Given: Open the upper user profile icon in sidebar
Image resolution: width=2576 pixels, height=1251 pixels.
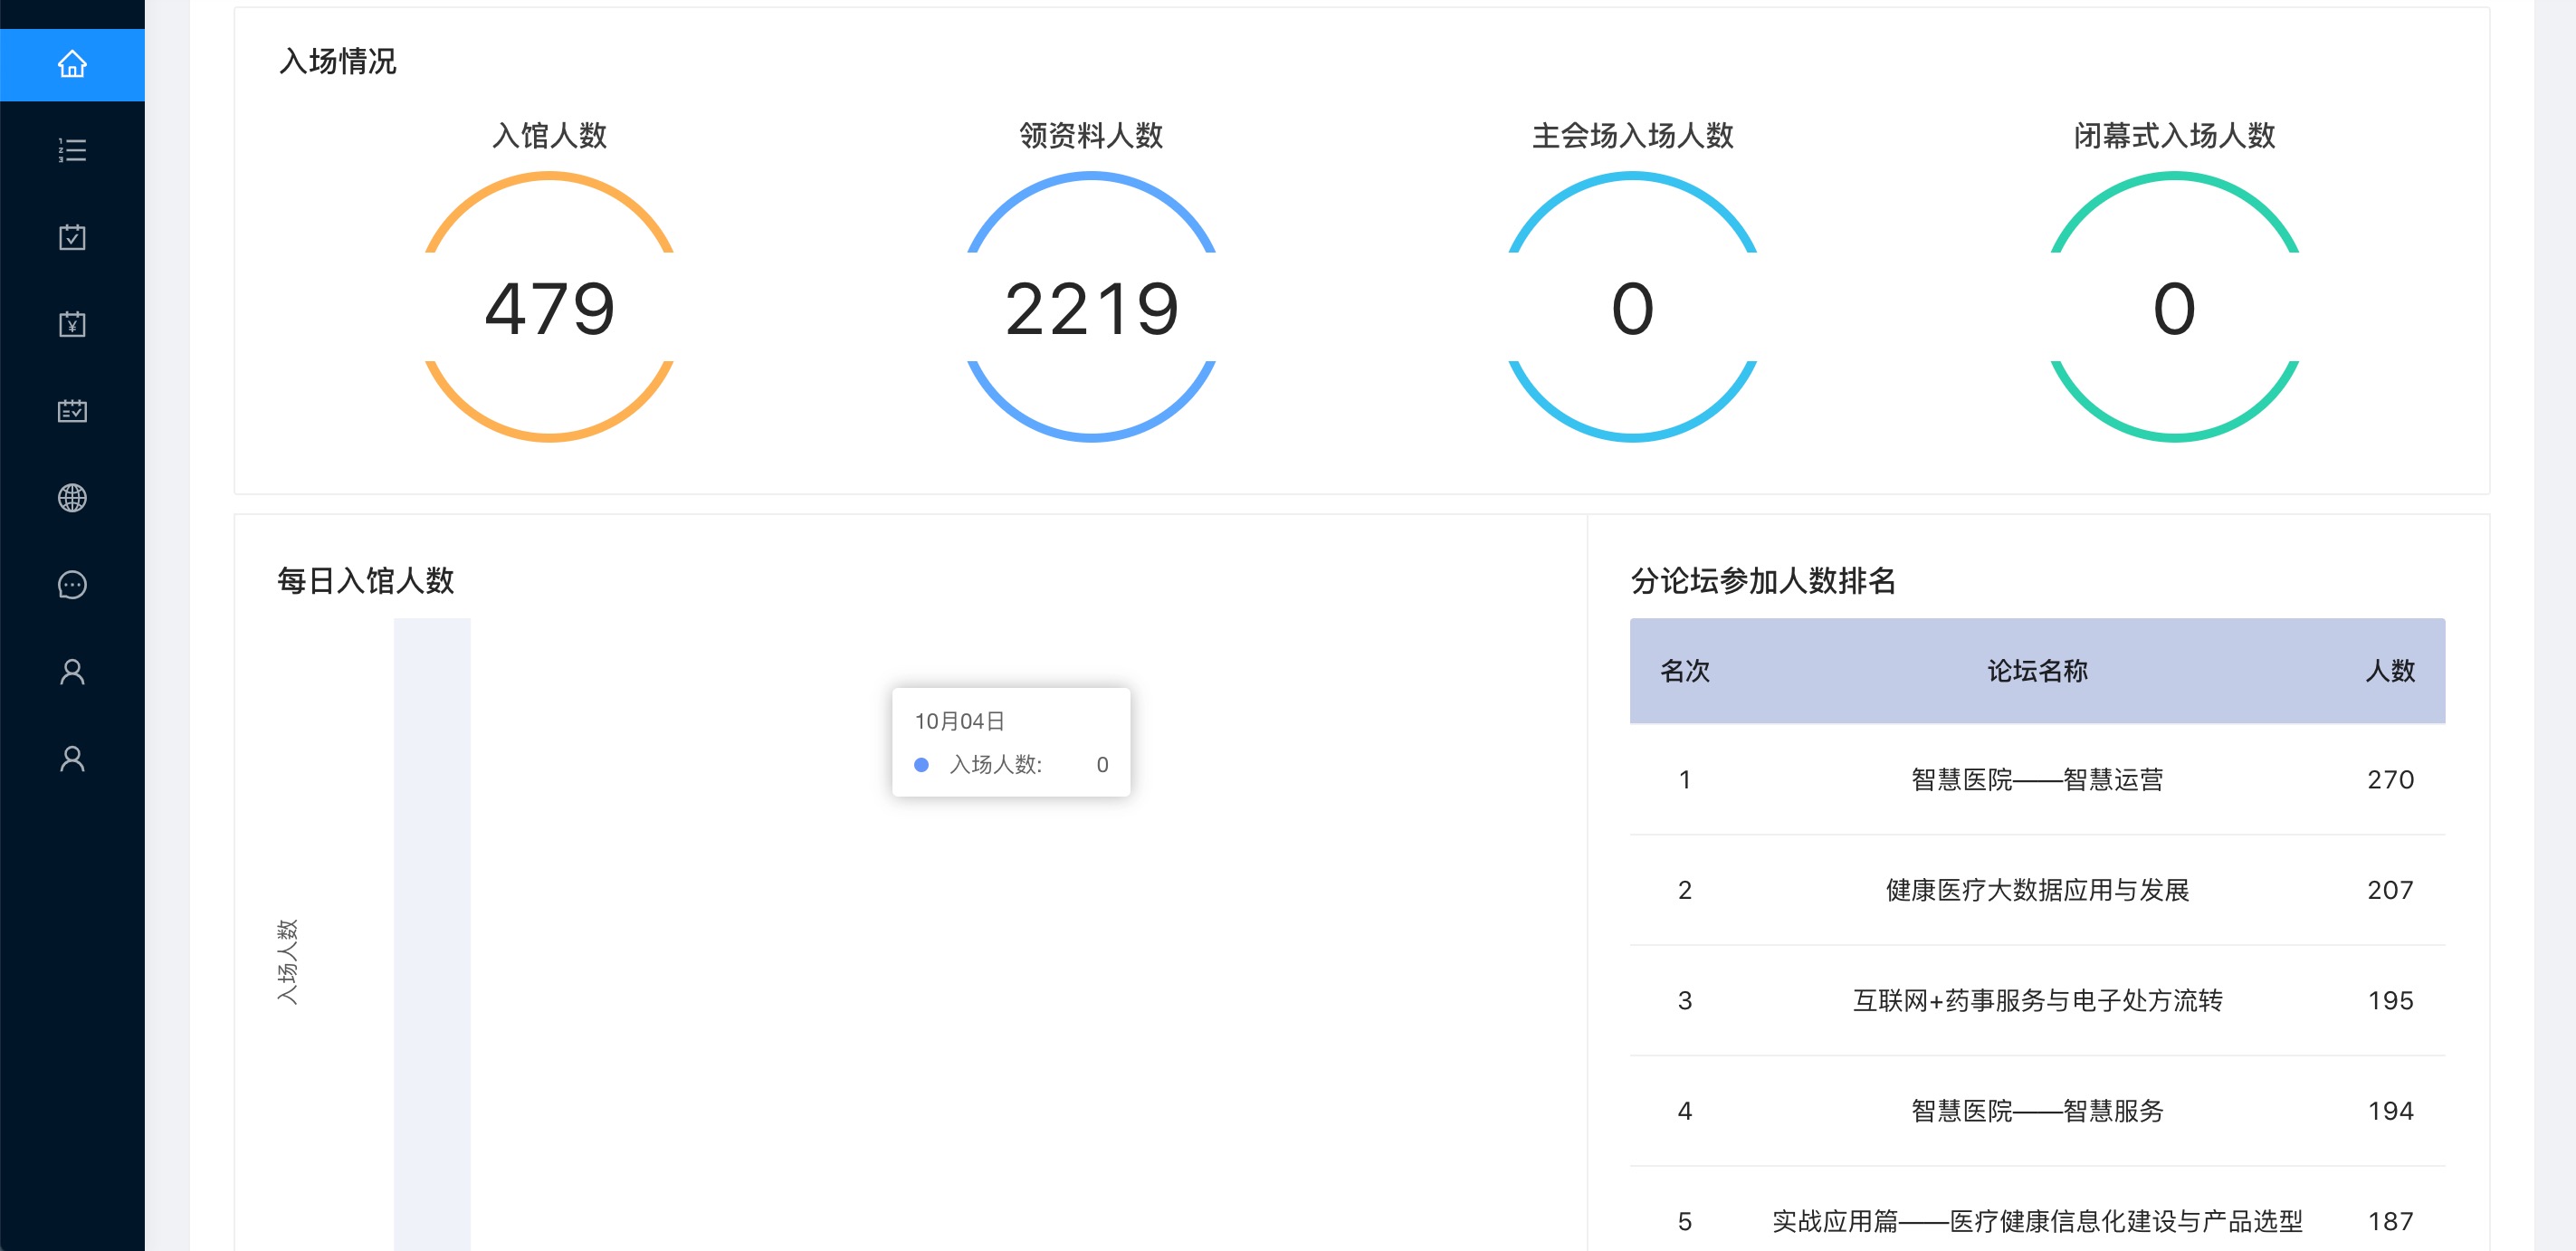Looking at the screenshot, I should [x=72, y=671].
